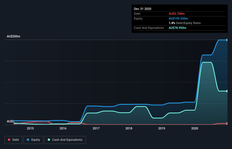
Task: Toggle Cash And Equivalents legend button
Action: (x=65, y=140)
